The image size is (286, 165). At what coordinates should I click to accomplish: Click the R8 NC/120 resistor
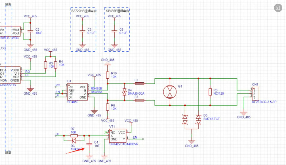coord(210,92)
